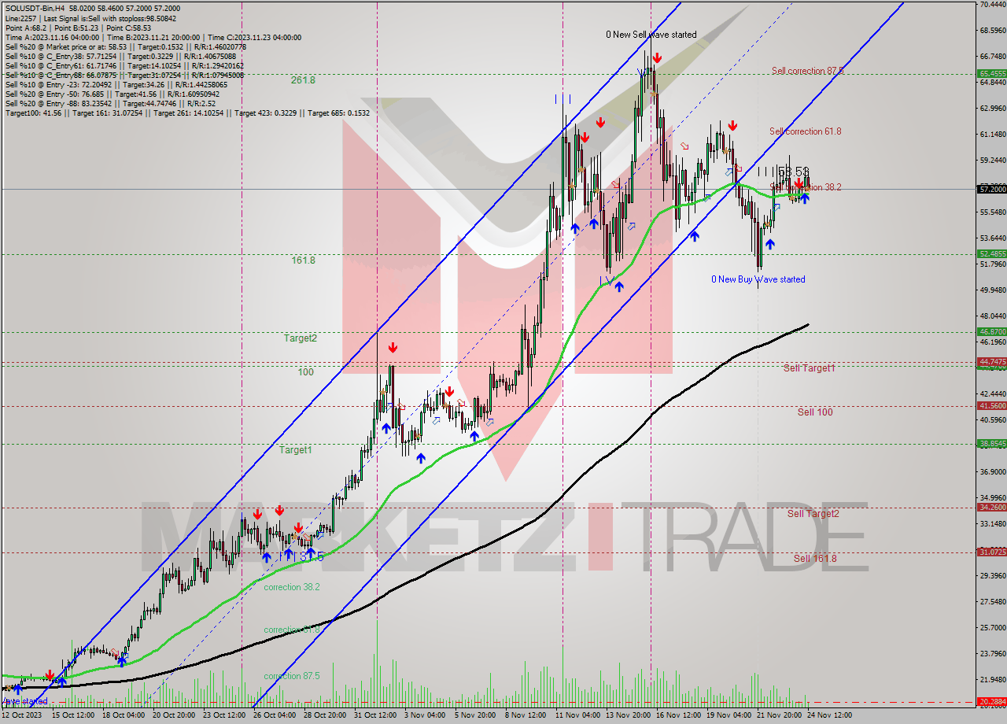Select the 'Sell correction 61.8' label

(806, 131)
